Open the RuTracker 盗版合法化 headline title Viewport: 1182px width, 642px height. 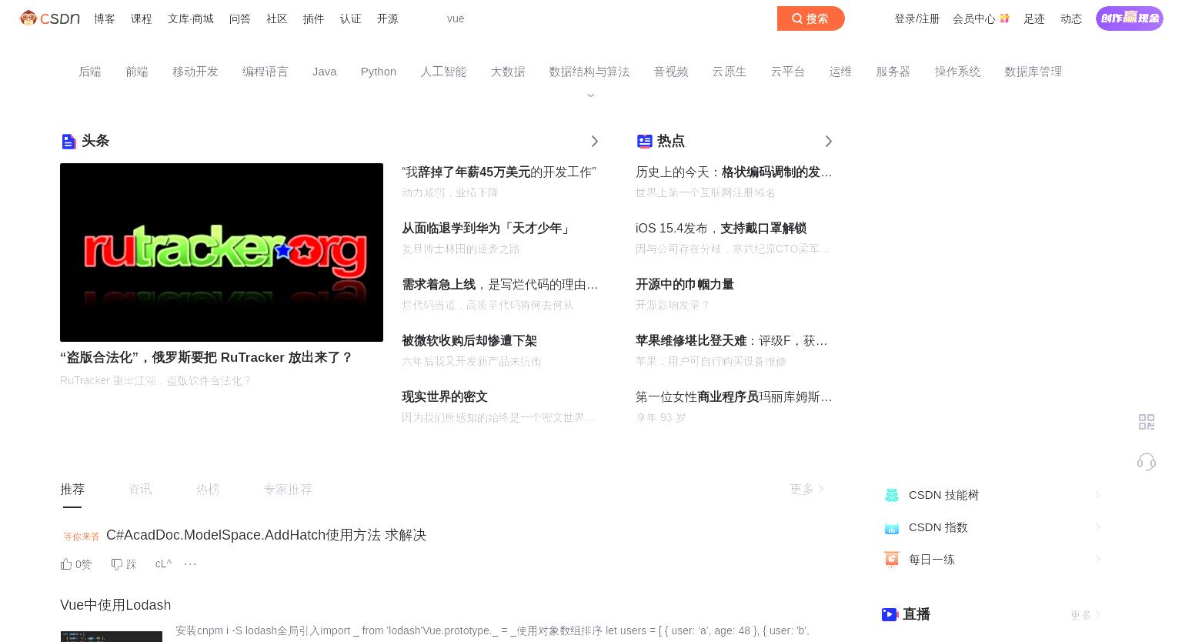[x=206, y=357]
